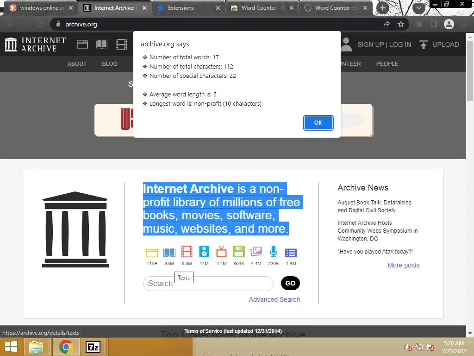Click the share page icon in address bar
The width and height of the screenshot is (474, 356).
click(386, 24)
